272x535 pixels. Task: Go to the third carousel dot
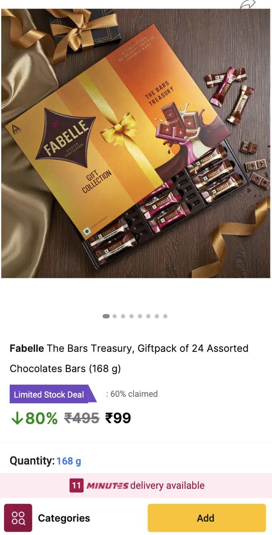coord(123,316)
